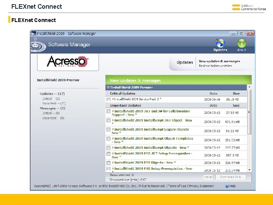Check the InstallShield 2009 Service Pack 2 box
Image resolution: width=273 pixels, height=205 pixels.
(108, 99)
